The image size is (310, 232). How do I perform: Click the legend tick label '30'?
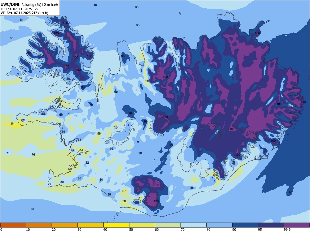79,230
